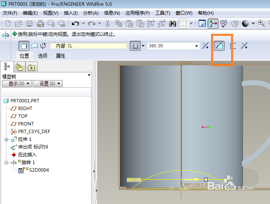Expand 拉伸 1 feature node
270x204 pixels.
click(7, 139)
